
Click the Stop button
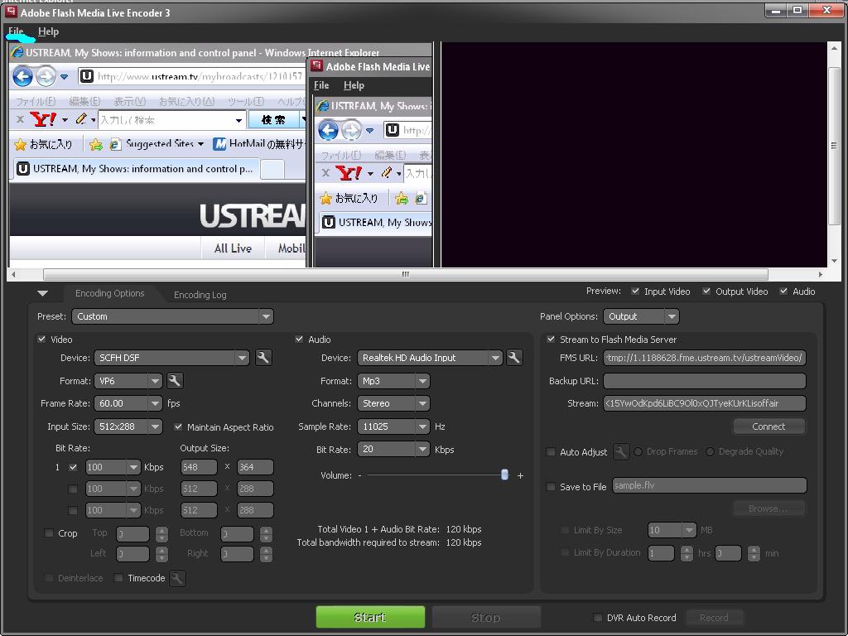[x=485, y=617]
